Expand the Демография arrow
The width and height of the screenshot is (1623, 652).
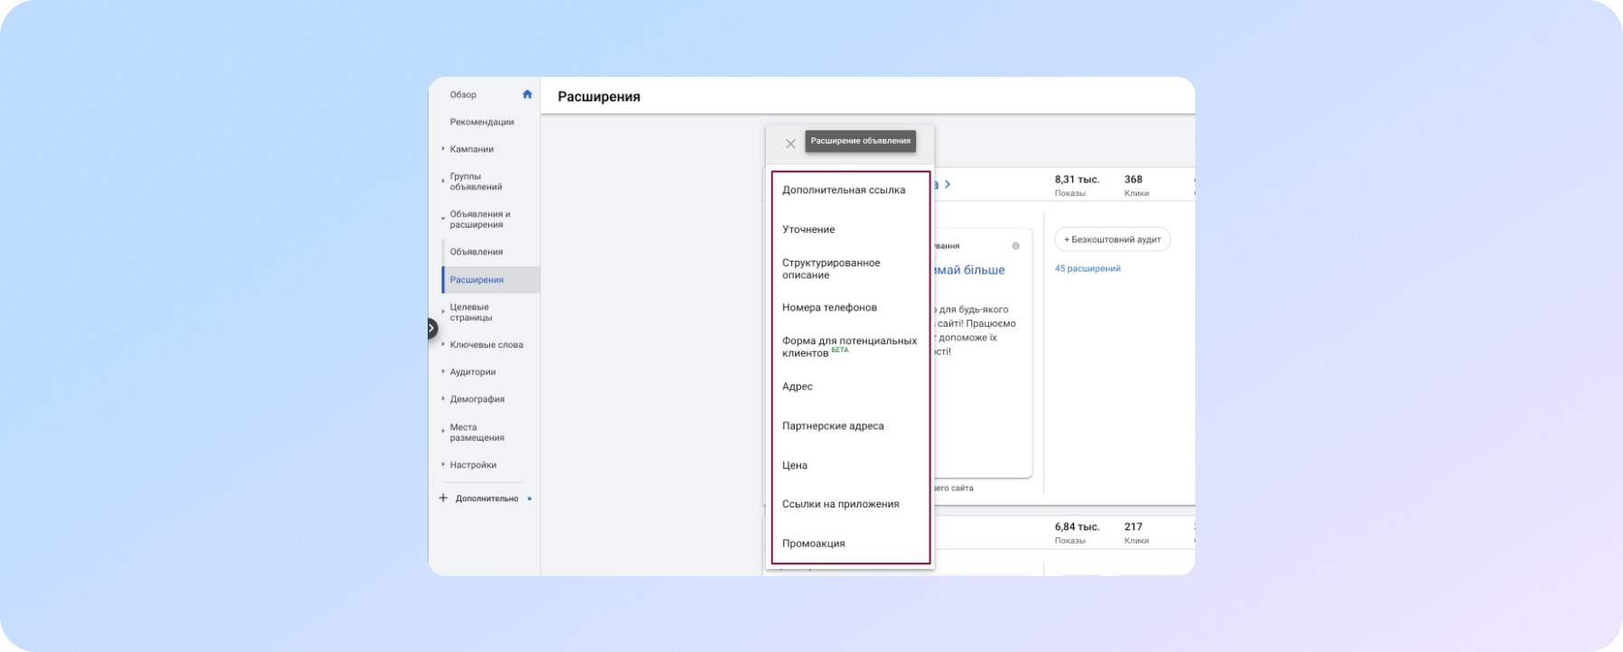click(x=443, y=398)
